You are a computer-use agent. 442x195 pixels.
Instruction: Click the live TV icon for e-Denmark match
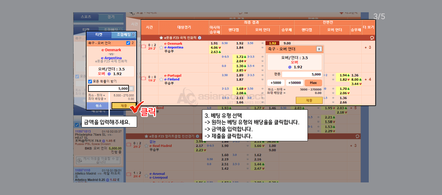coord(144,47)
